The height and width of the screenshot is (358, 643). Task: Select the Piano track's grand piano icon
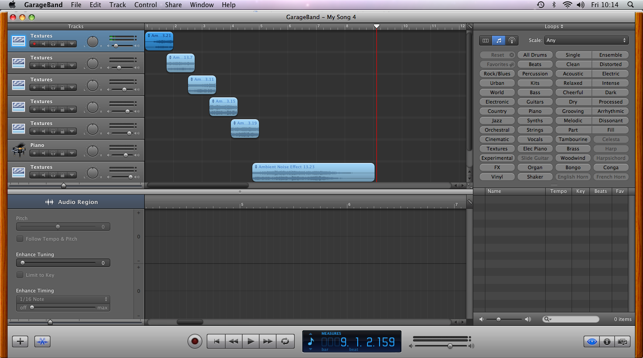19,150
